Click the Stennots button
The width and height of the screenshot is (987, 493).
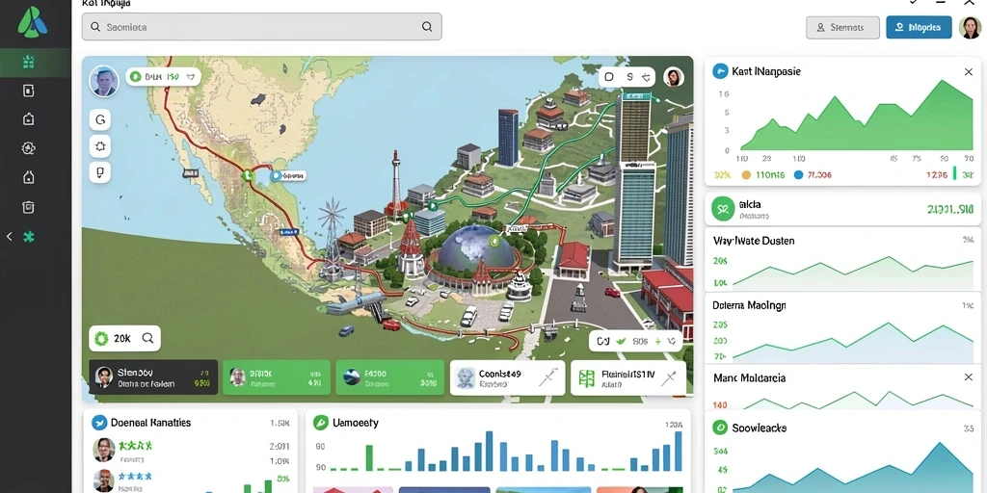842,27
